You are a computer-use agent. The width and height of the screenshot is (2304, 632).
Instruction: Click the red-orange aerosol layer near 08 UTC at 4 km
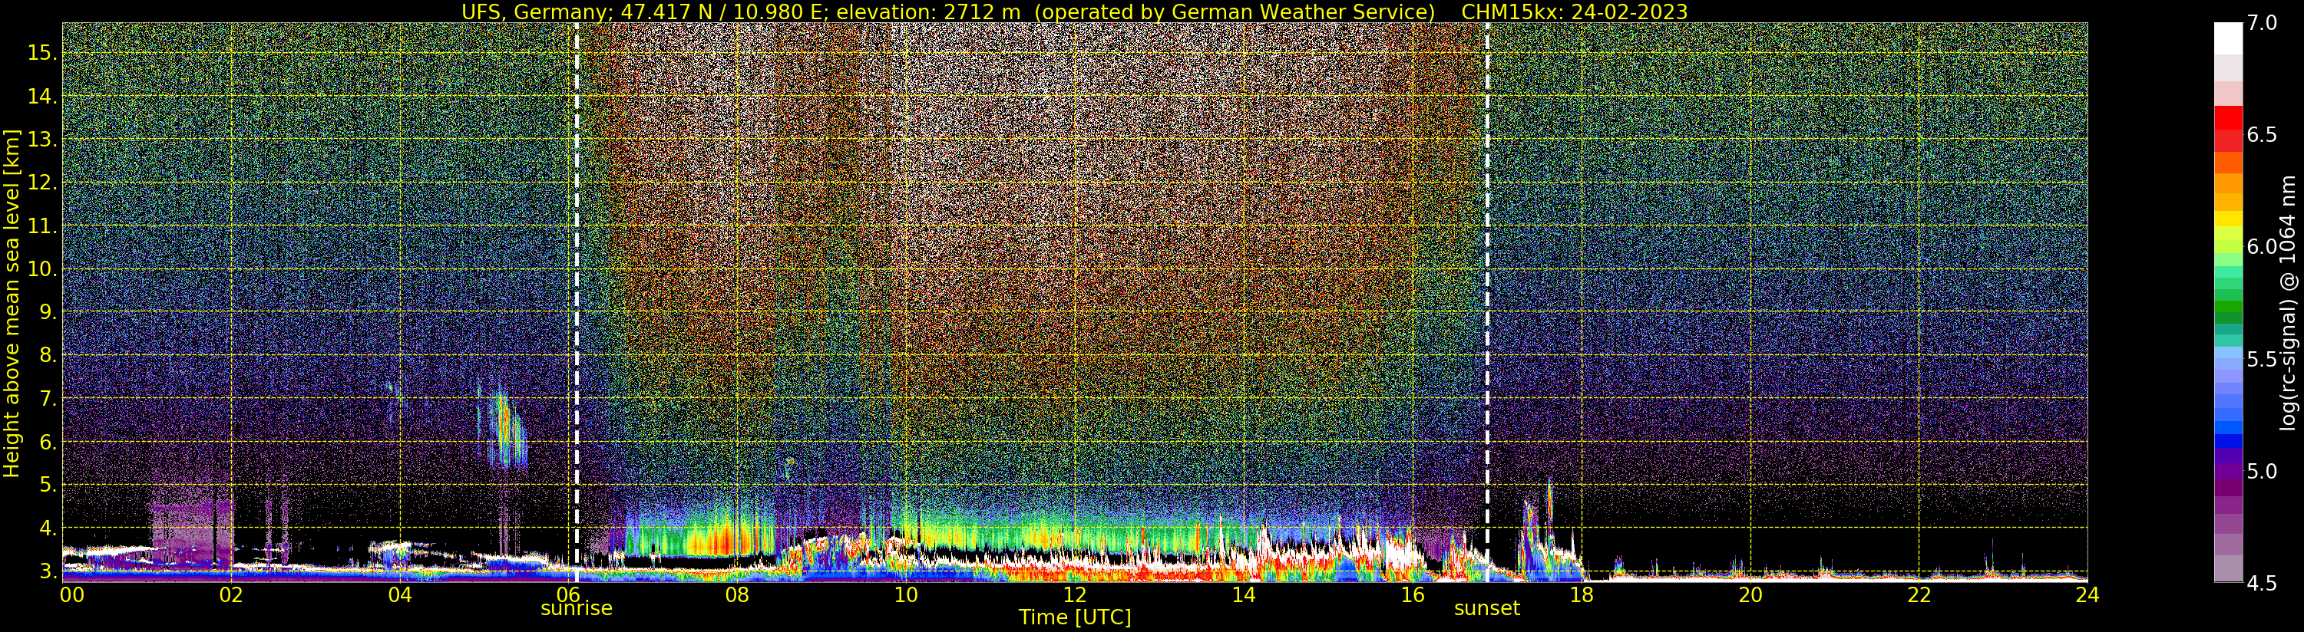point(720,540)
